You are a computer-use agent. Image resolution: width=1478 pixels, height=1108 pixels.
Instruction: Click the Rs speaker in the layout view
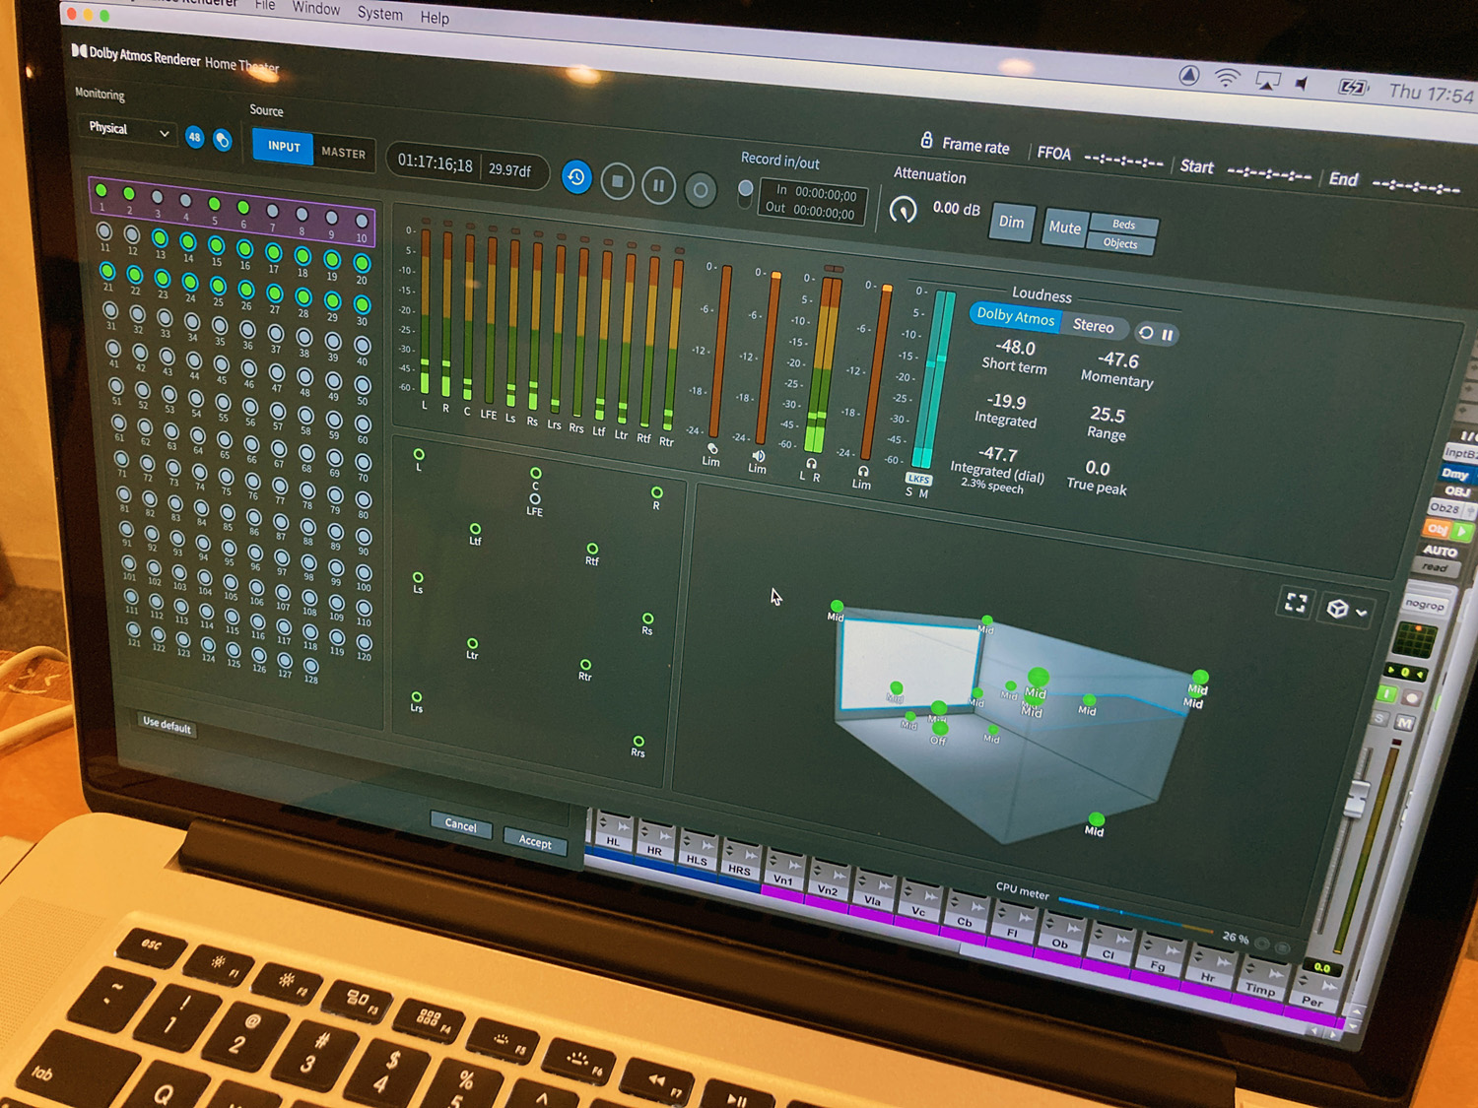pyautogui.click(x=647, y=619)
